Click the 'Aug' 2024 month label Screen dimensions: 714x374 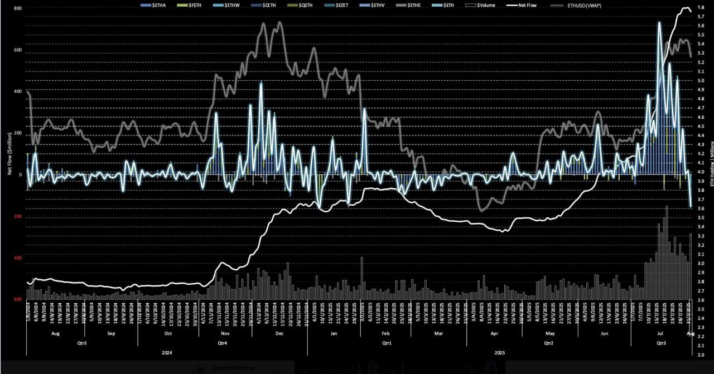point(55,334)
